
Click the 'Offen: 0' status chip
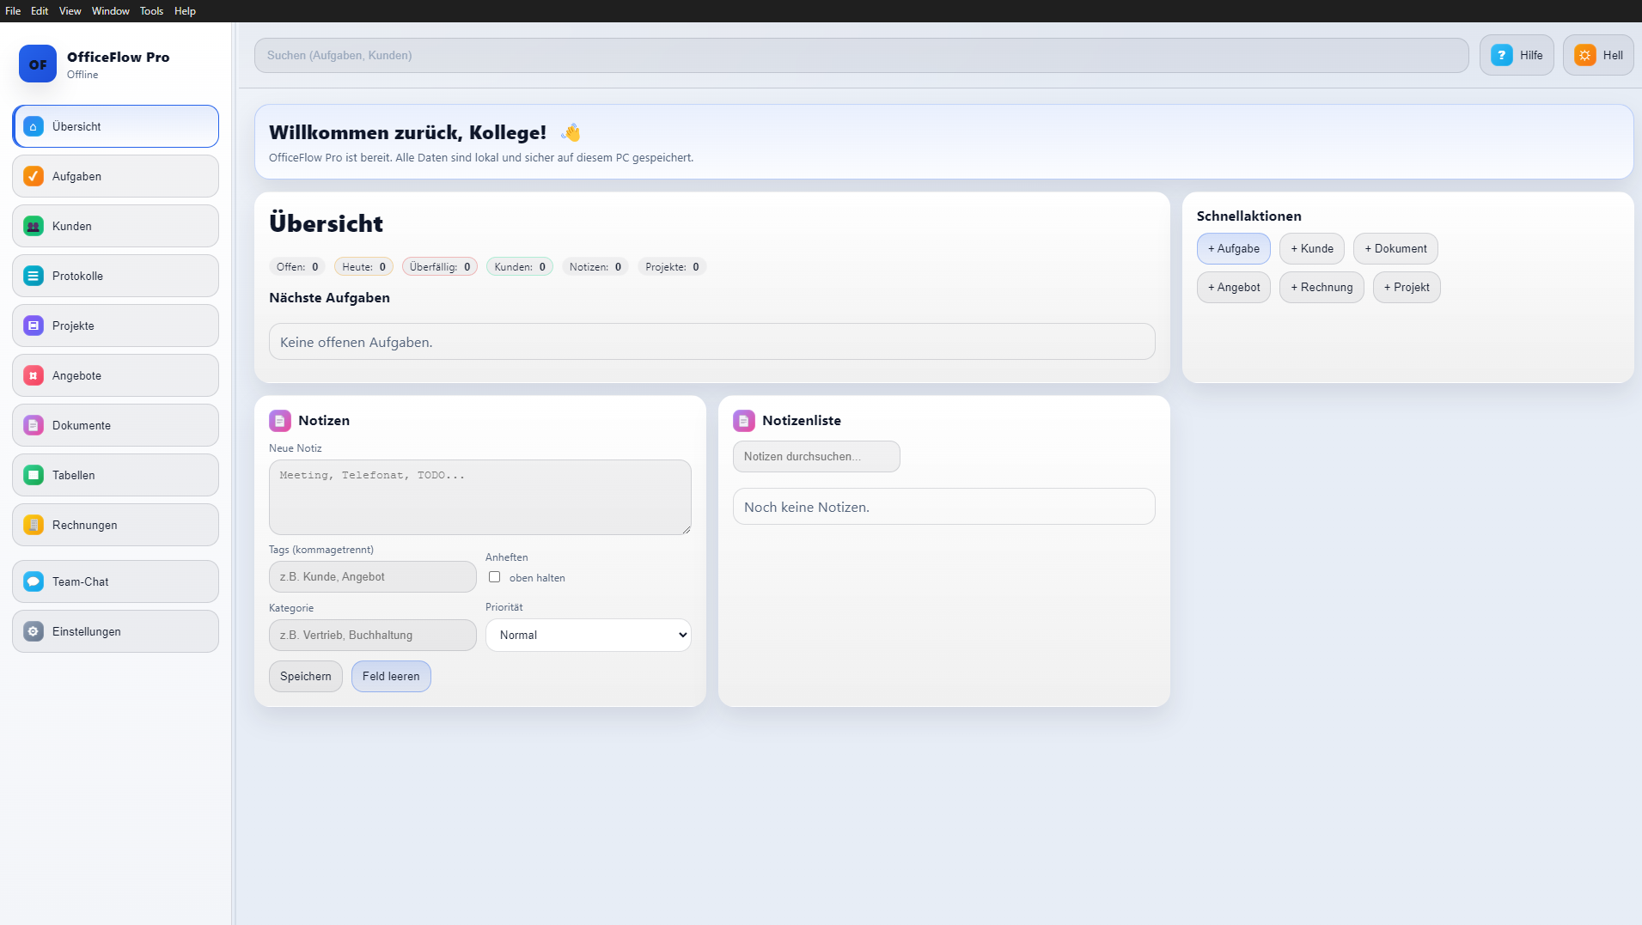pyautogui.click(x=297, y=266)
